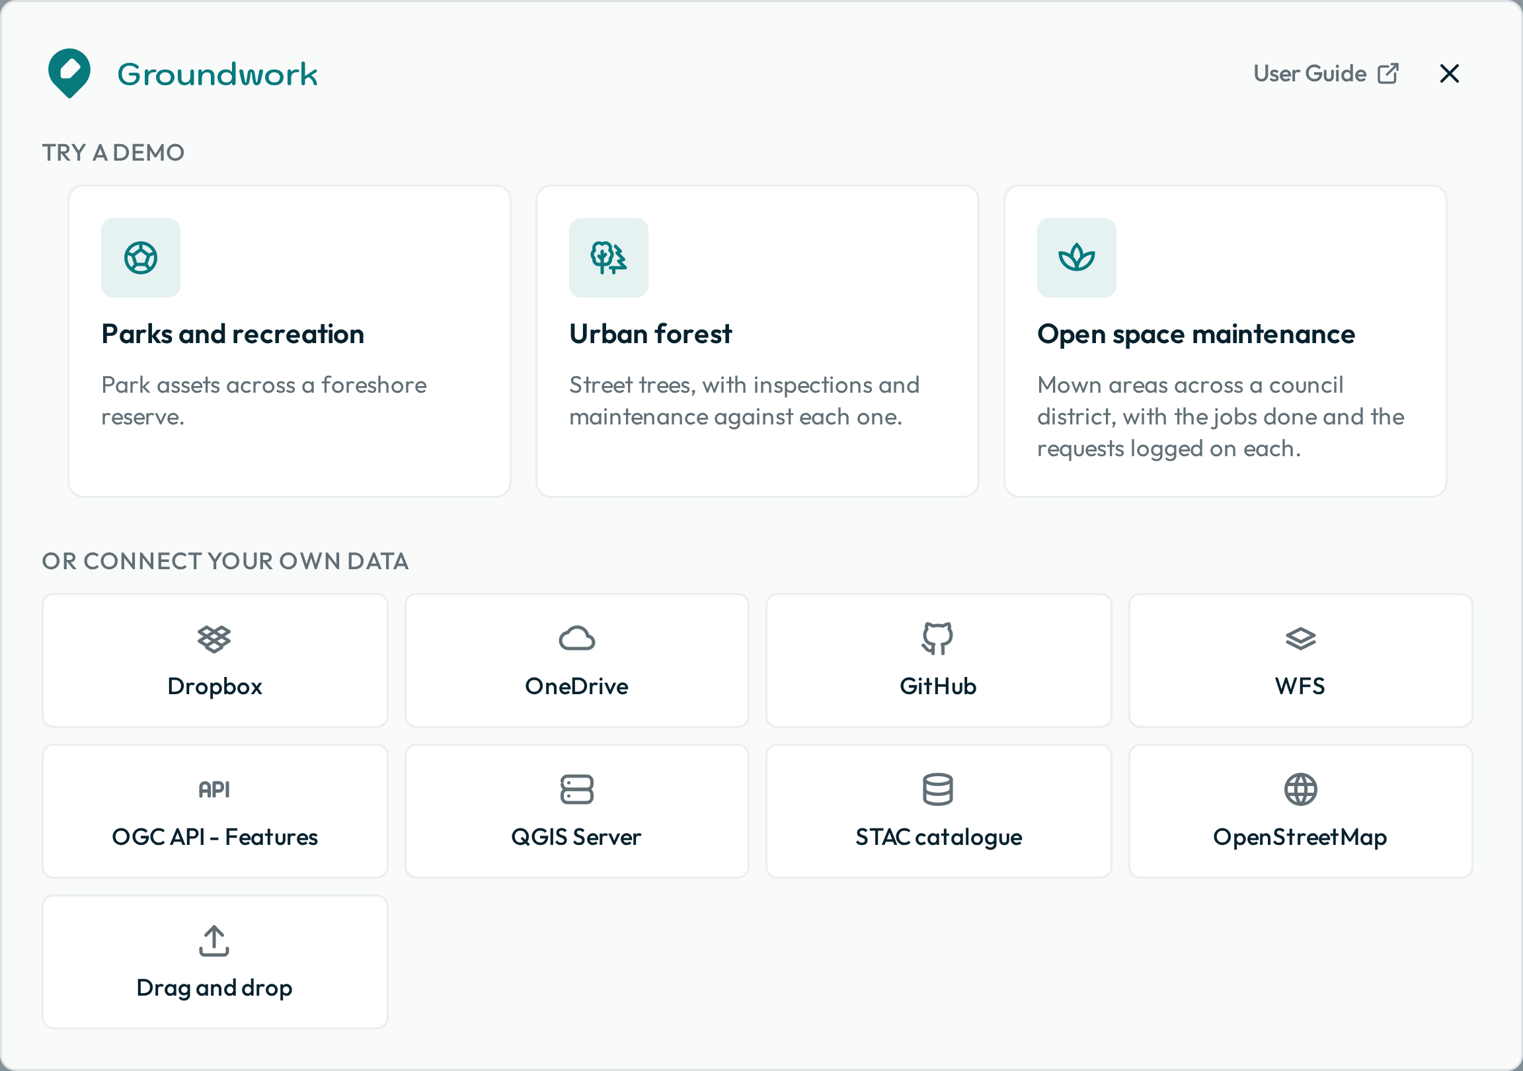Select the STAC catalogue label
This screenshot has height=1071, width=1523.
coord(939,838)
